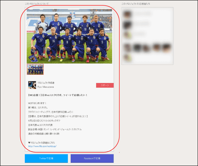Open the large Japan team photo
198x166 pixels.
69,36
